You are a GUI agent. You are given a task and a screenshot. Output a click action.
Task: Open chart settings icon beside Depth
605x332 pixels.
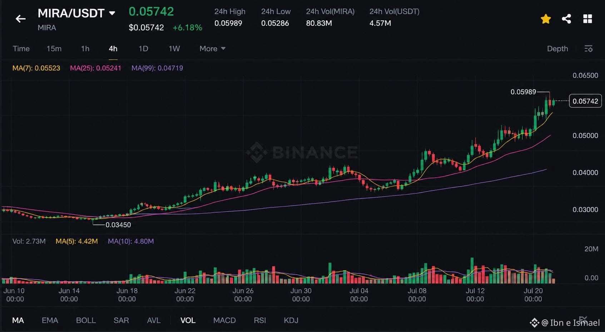pos(589,49)
